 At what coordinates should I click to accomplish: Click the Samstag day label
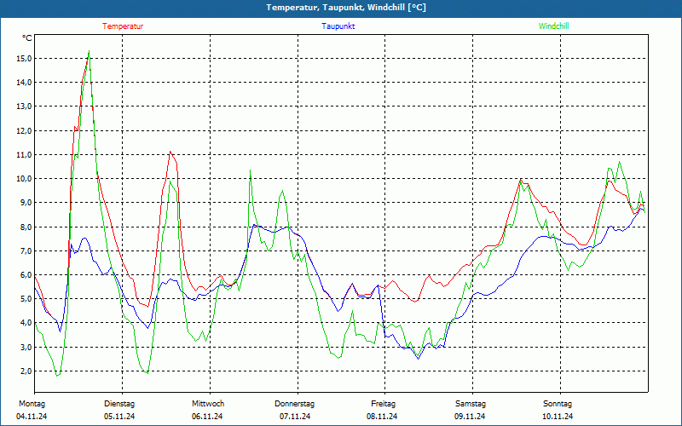[471, 403]
